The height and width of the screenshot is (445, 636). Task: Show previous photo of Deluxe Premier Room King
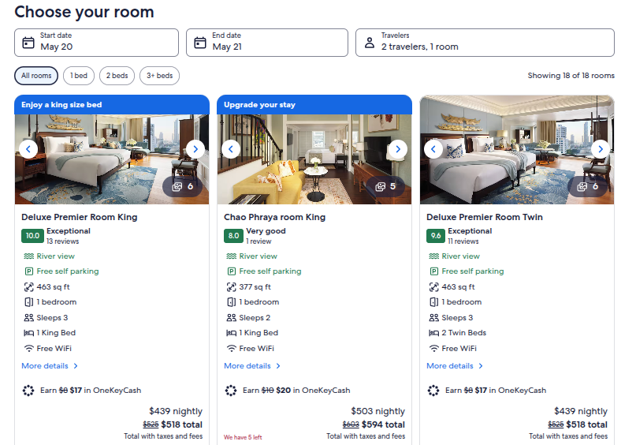point(28,149)
